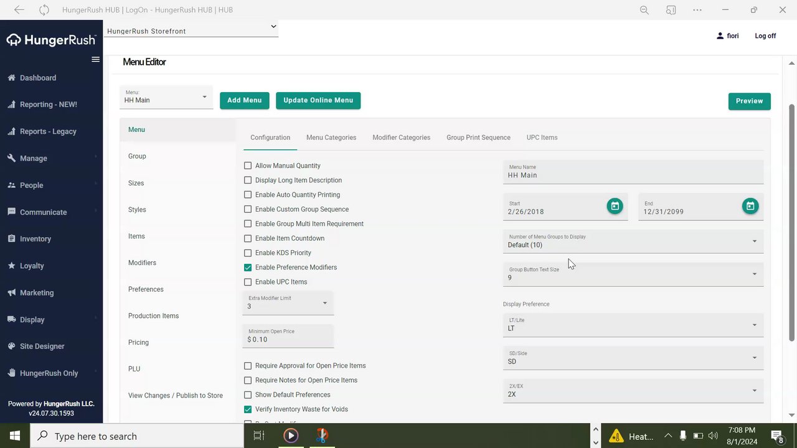The width and height of the screenshot is (797, 448).
Task: Open Task View in the taskbar
Action: [x=259, y=436]
